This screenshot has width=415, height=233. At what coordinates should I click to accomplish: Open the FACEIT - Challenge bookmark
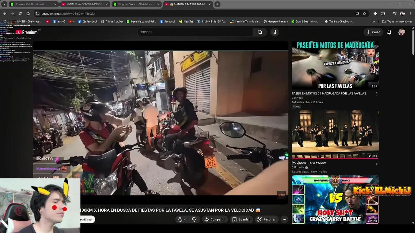27,22
